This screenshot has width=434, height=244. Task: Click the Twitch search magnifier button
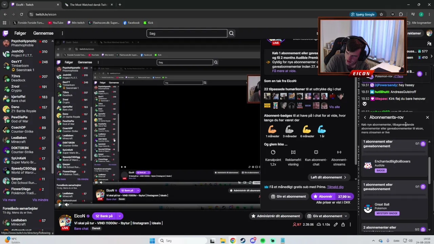[231, 33]
